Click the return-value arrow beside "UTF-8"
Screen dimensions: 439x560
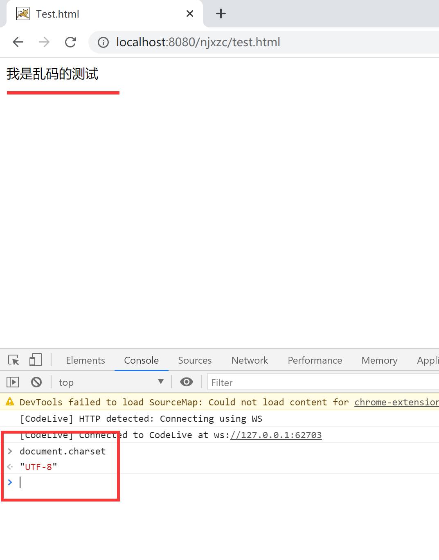[x=10, y=467]
